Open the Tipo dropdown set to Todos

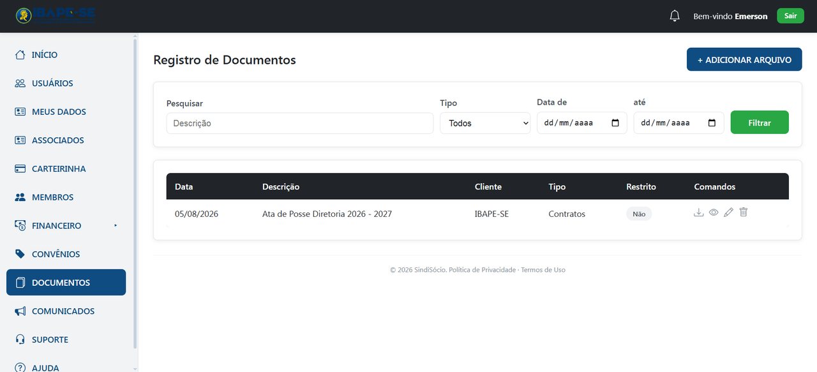point(485,123)
